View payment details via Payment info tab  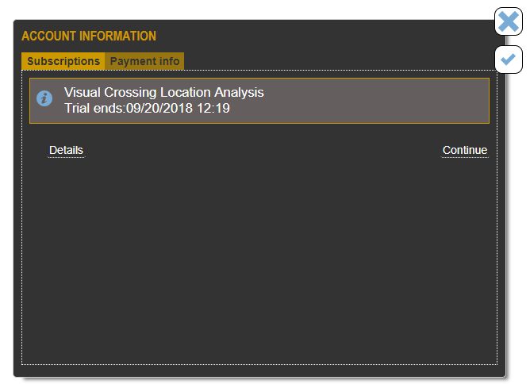pos(144,61)
